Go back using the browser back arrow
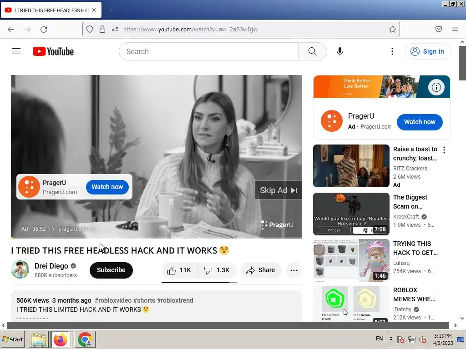The height and width of the screenshot is (349, 466). [11, 29]
